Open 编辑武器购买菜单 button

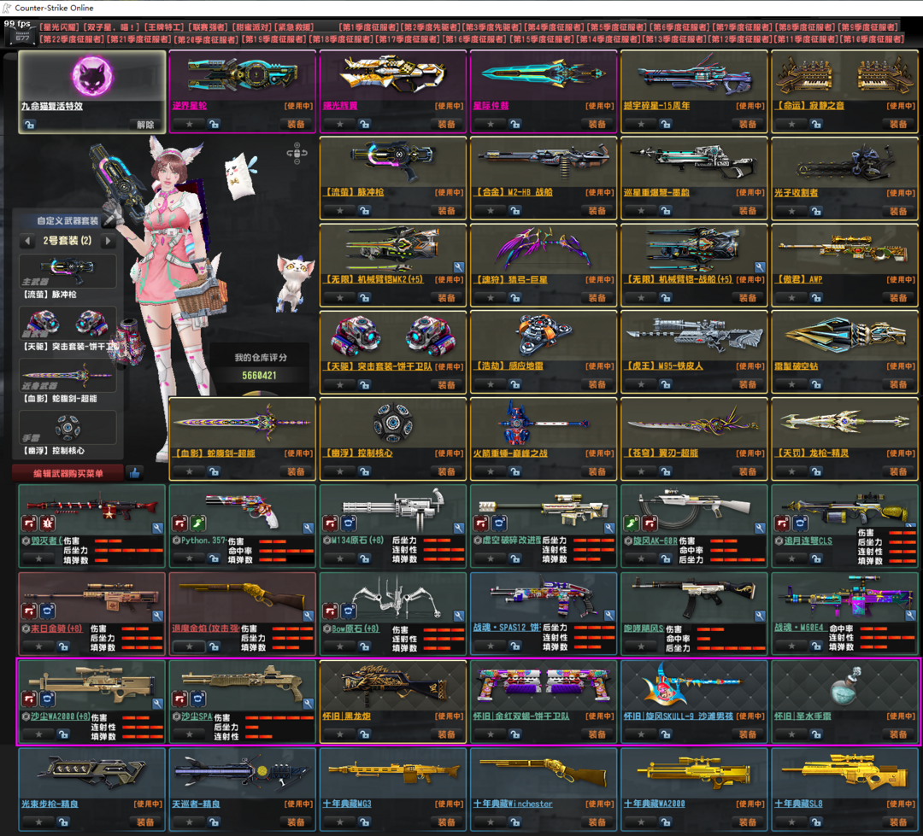[68, 473]
